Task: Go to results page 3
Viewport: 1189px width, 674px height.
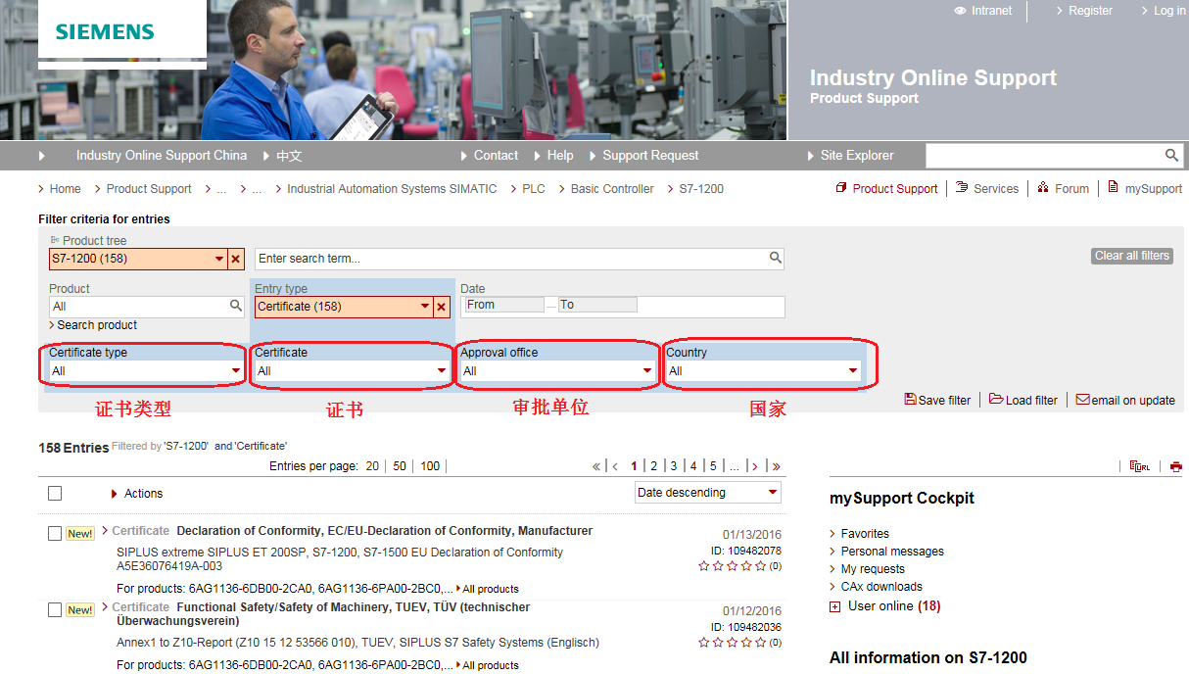Action: click(674, 466)
